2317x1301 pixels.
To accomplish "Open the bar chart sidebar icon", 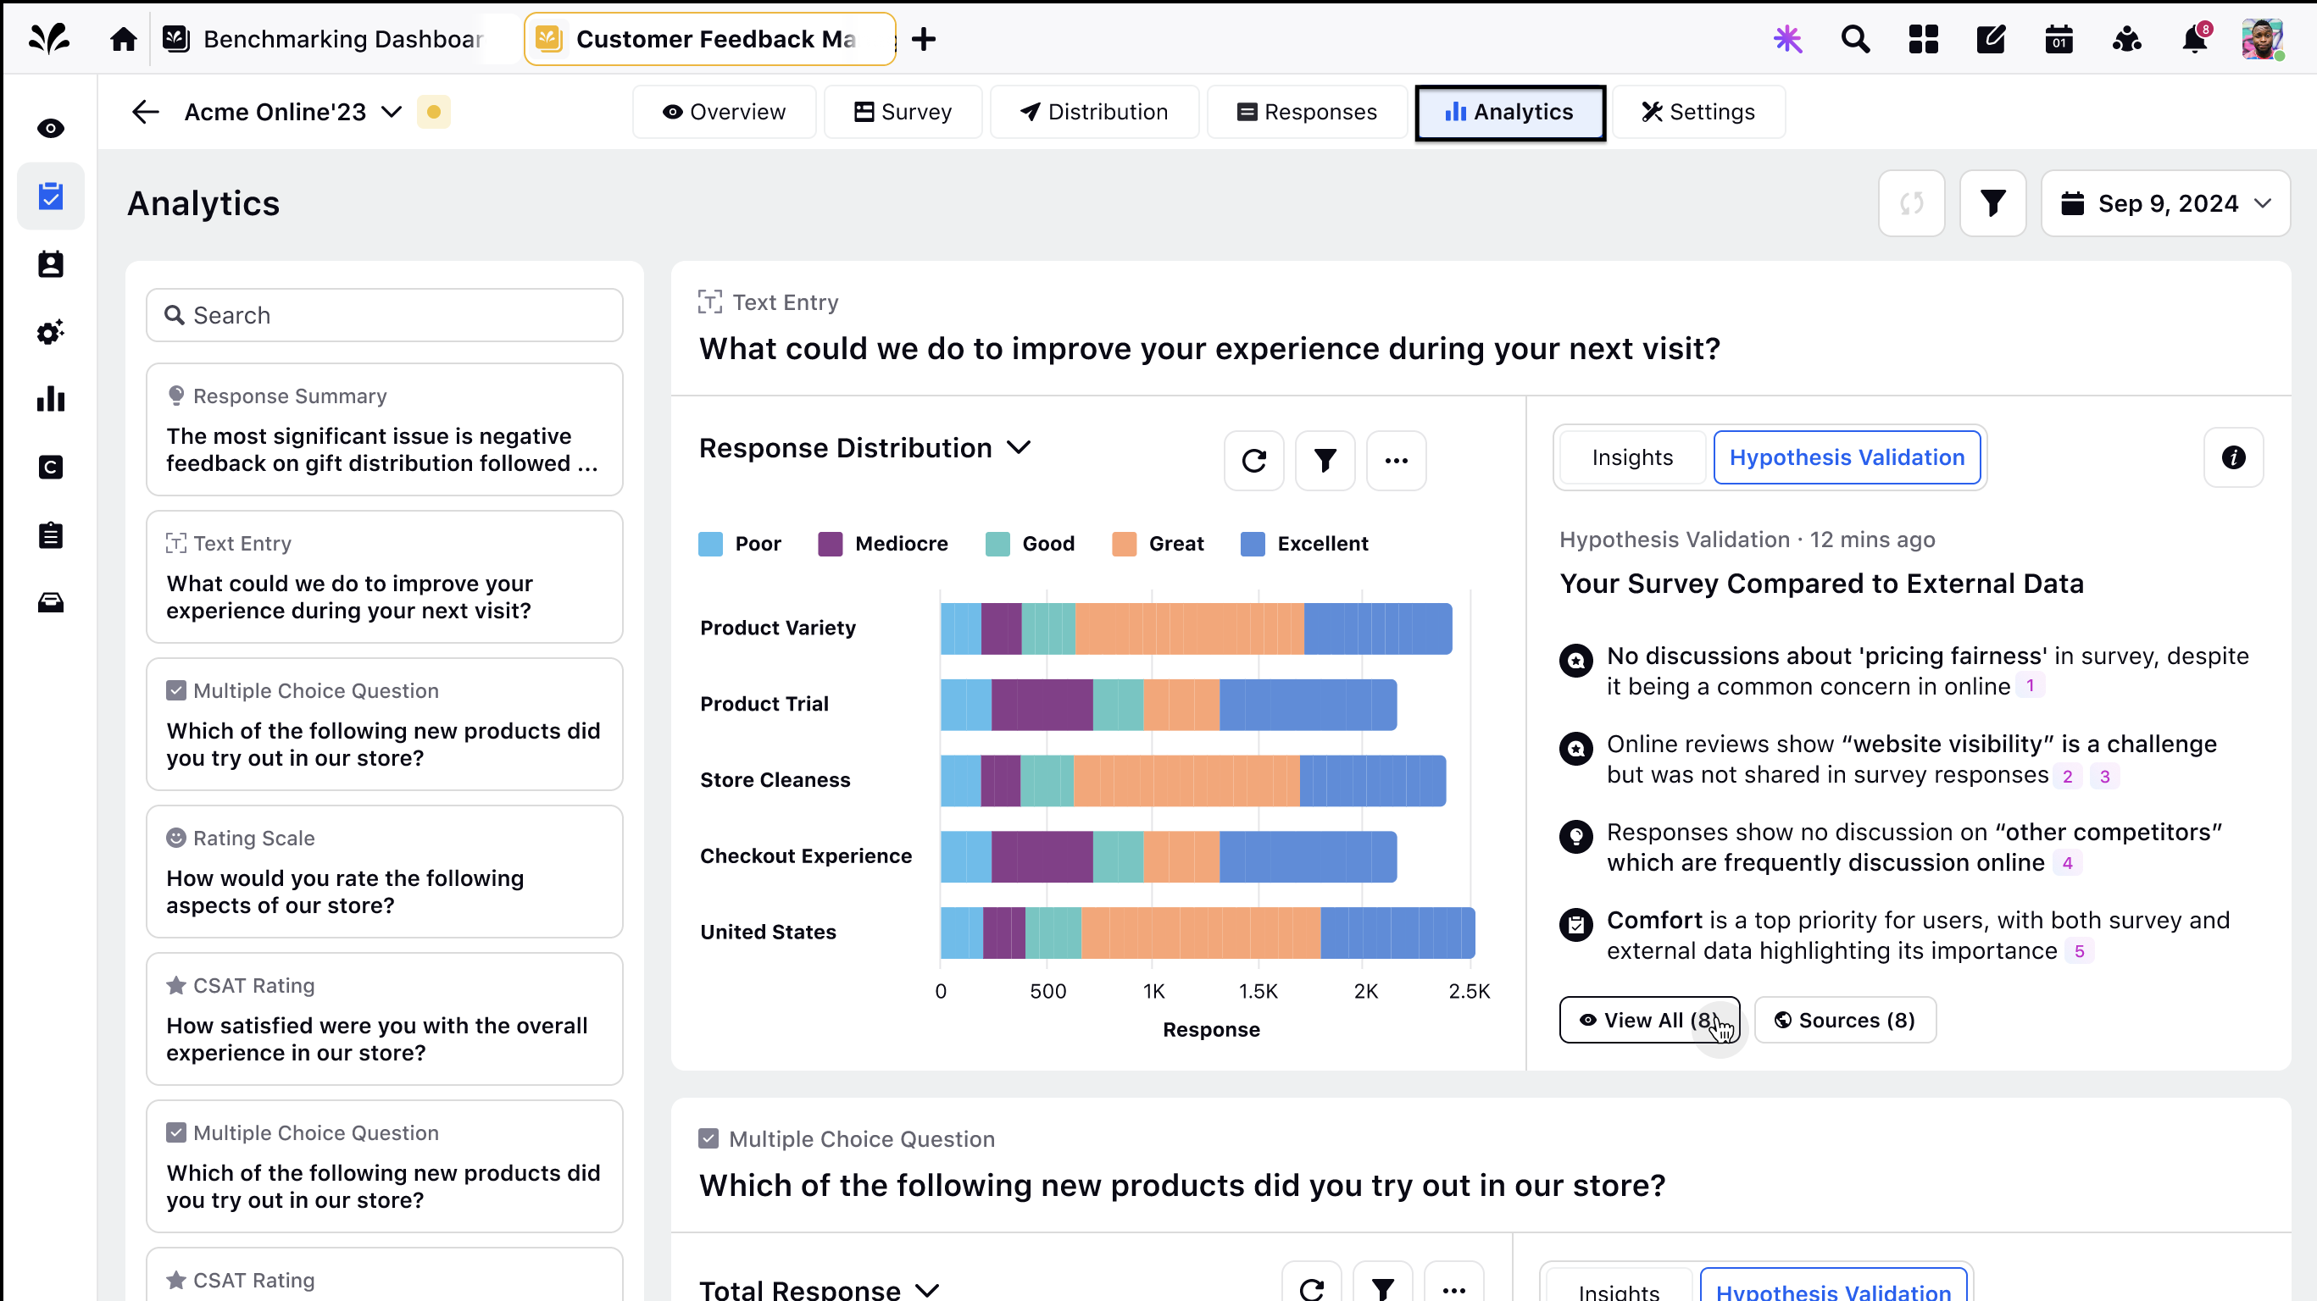I will (50, 399).
